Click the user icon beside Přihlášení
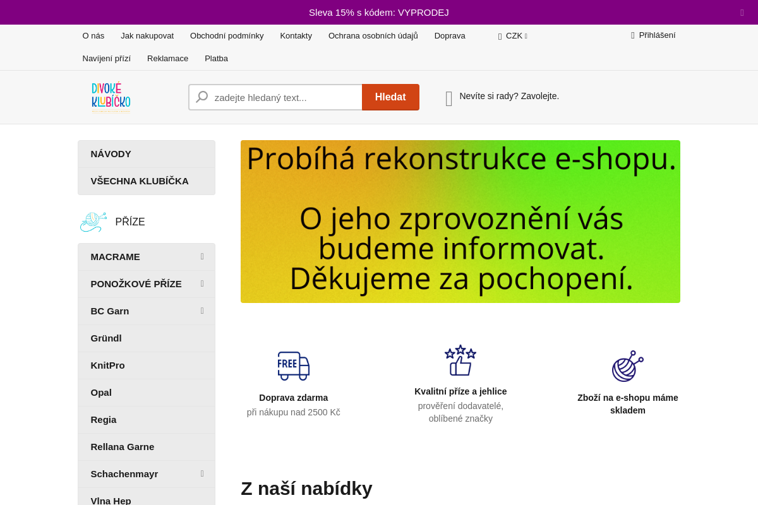This screenshot has height=505, width=758. pyautogui.click(x=633, y=35)
